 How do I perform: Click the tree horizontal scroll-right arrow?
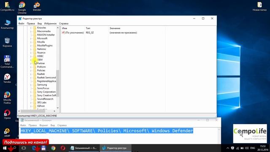click(54, 111)
